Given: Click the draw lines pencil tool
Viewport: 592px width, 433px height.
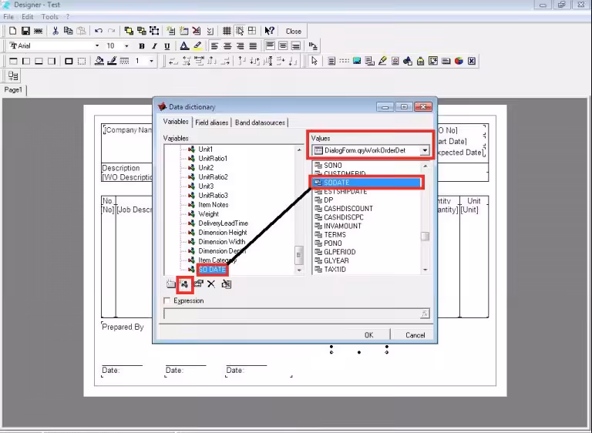Looking at the screenshot, I should click(382, 61).
